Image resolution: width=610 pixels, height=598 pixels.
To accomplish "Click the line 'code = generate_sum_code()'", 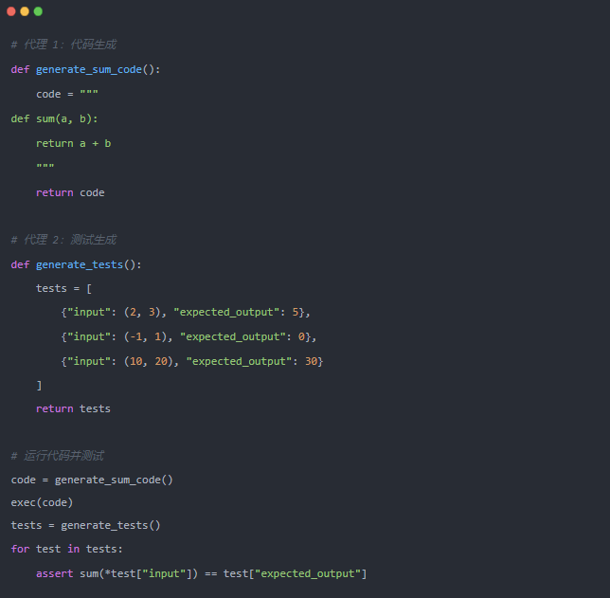I will point(92,480).
